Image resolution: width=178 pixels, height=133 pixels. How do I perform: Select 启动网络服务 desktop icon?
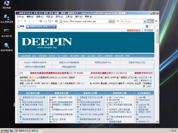coord(7,47)
